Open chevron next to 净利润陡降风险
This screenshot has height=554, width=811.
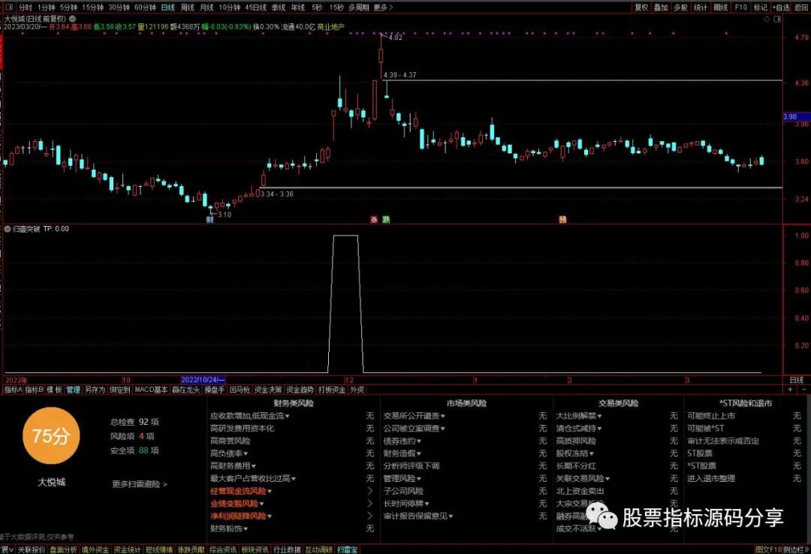click(369, 516)
